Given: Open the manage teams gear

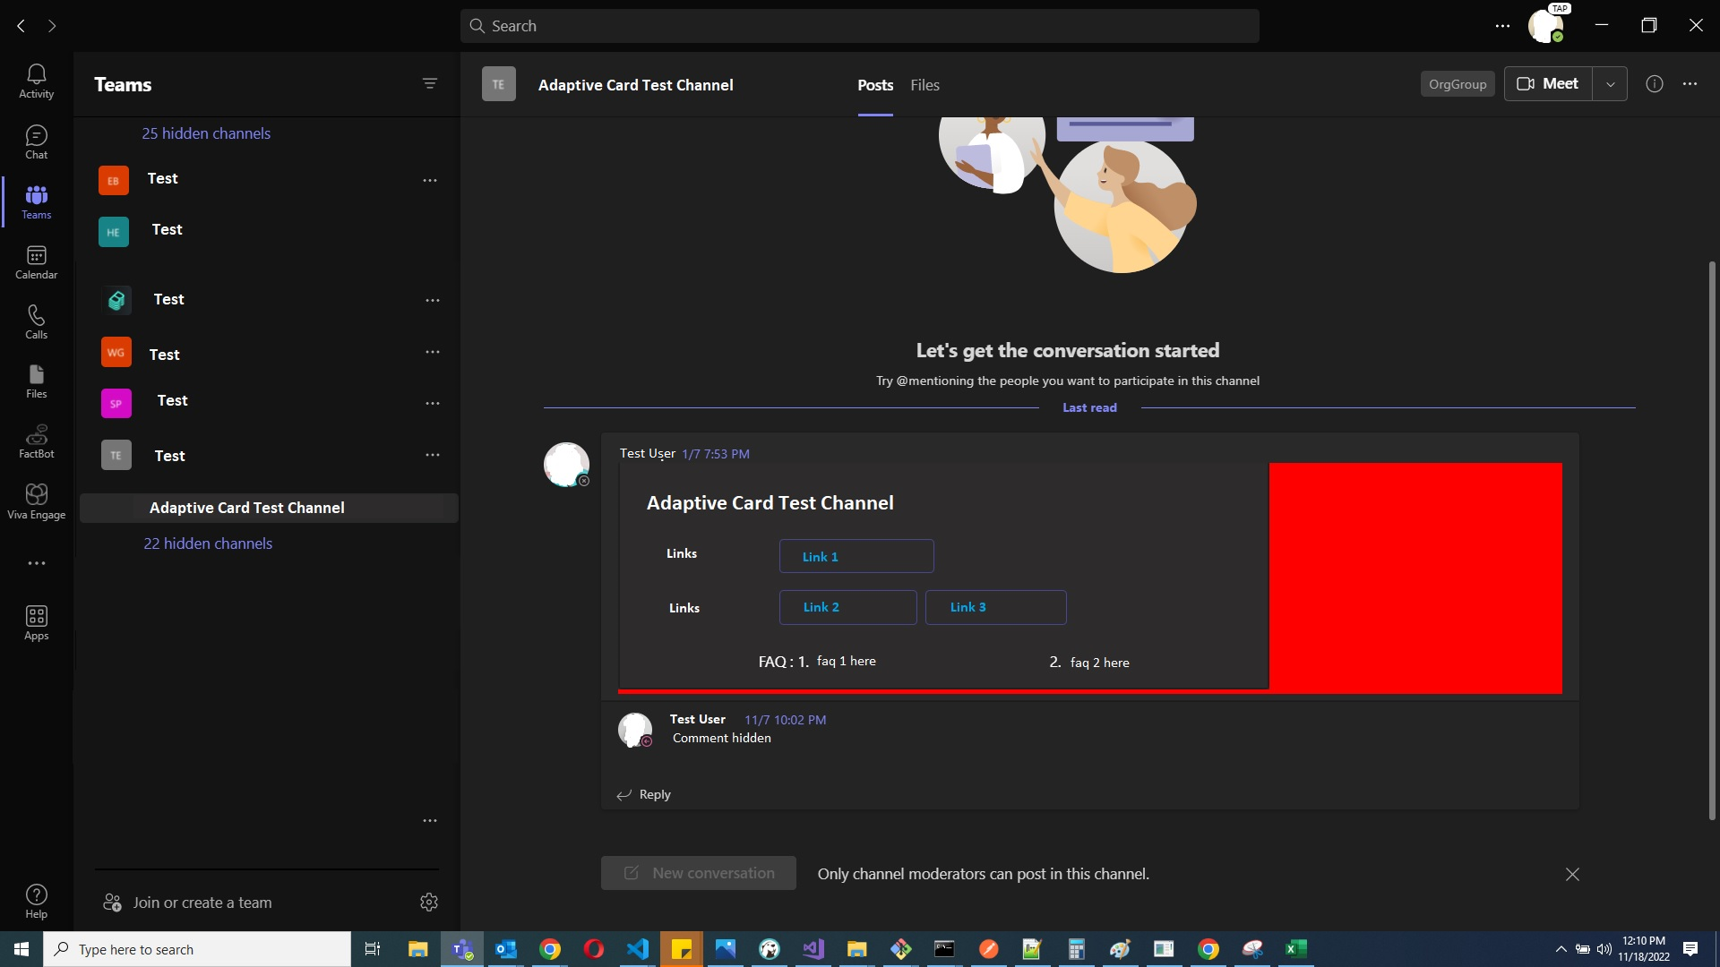Looking at the screenshot, I should 428,902.
